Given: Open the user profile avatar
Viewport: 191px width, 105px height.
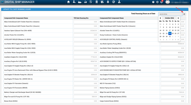Looking at the screenshot, I should click(168, 2).
